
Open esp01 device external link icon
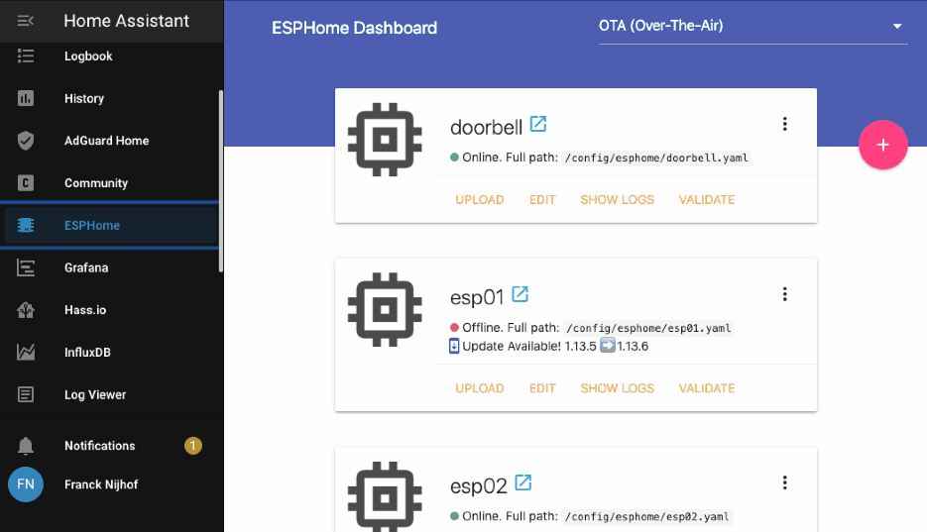coord(520,294)
